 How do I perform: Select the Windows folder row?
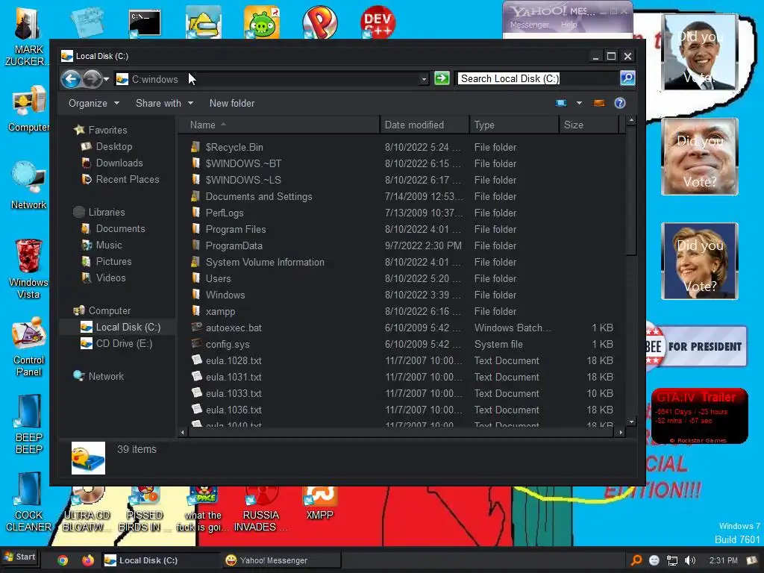click(404, 295)
